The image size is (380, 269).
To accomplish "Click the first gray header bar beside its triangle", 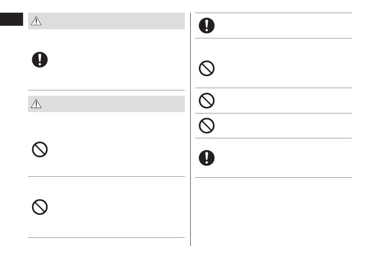I will click(x=113, y=22).
